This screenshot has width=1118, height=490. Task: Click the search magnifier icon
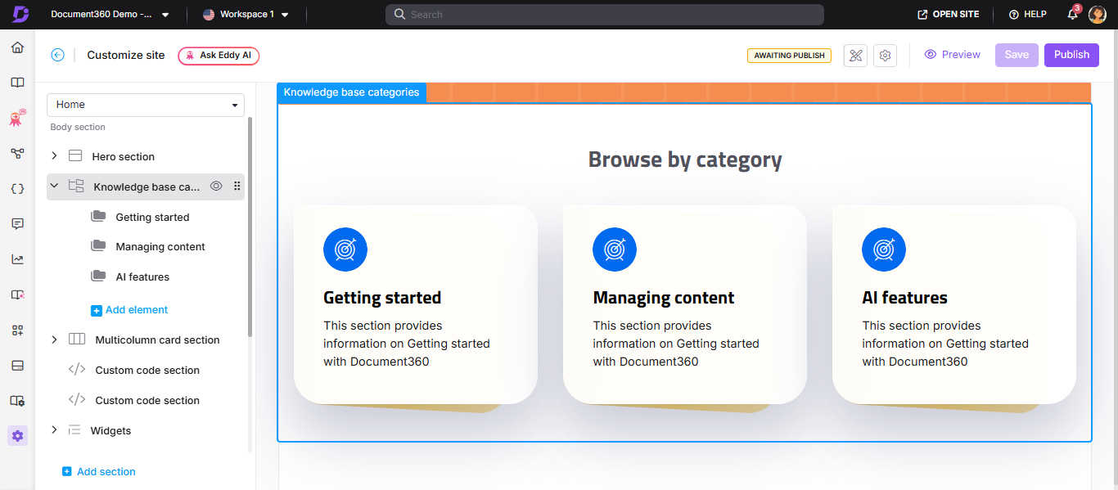coord(399,14)
